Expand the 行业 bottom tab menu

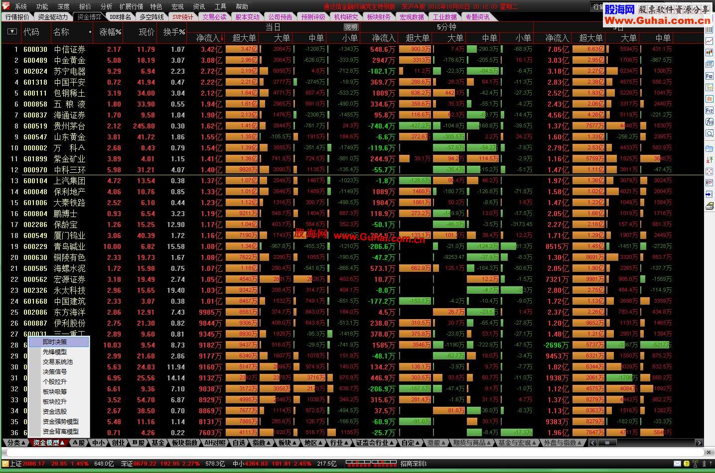[x=340, y=443]
